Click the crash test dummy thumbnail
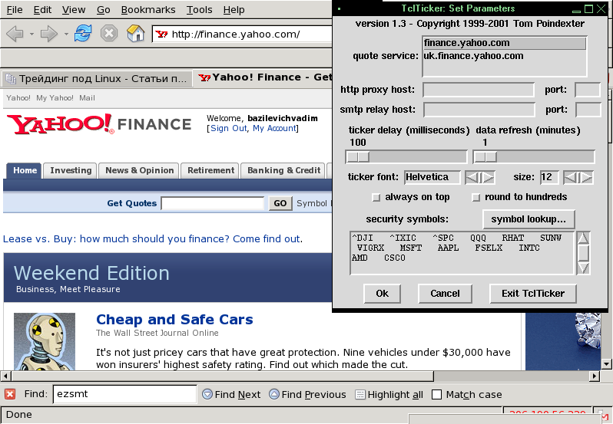This screenshot has width=613, height=424. coord(45,341)
